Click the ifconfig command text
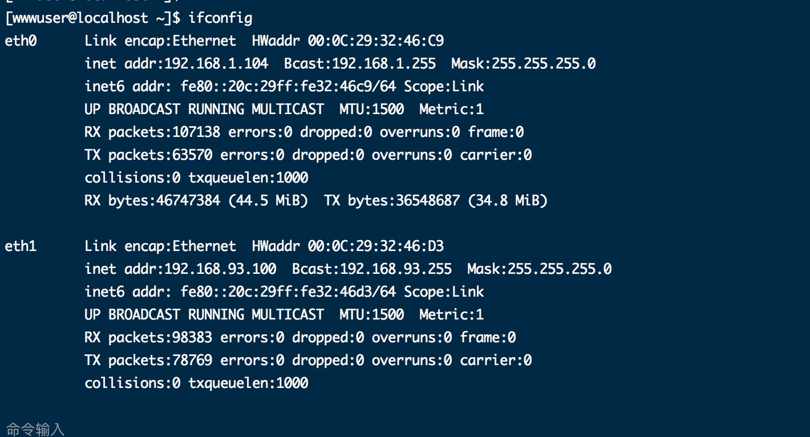Image resolution: width=810 pixels, height=437 pixels. point(220,18)
